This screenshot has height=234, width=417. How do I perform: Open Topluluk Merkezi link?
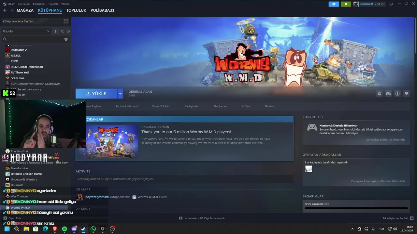click(x=127, y=106)
